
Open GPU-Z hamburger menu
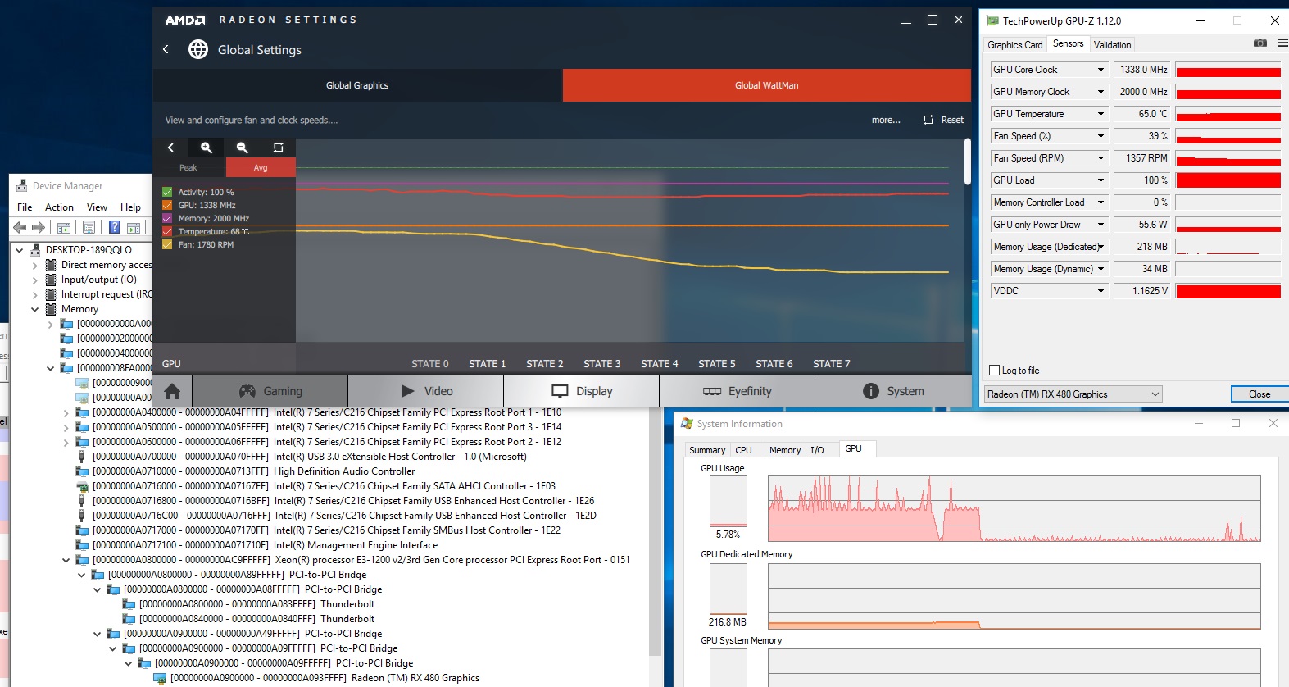pyautogui.click(x=1282, y=43)
